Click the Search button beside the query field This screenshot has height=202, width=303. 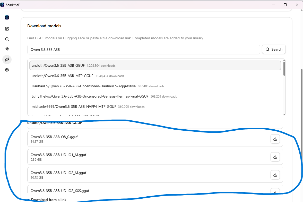pyautogui.click(x=274, y=49)
